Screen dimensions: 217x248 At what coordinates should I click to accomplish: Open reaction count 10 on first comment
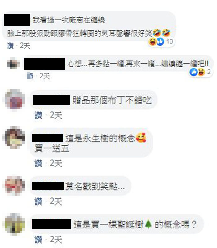pyautogui.click(x=170, y=42)
